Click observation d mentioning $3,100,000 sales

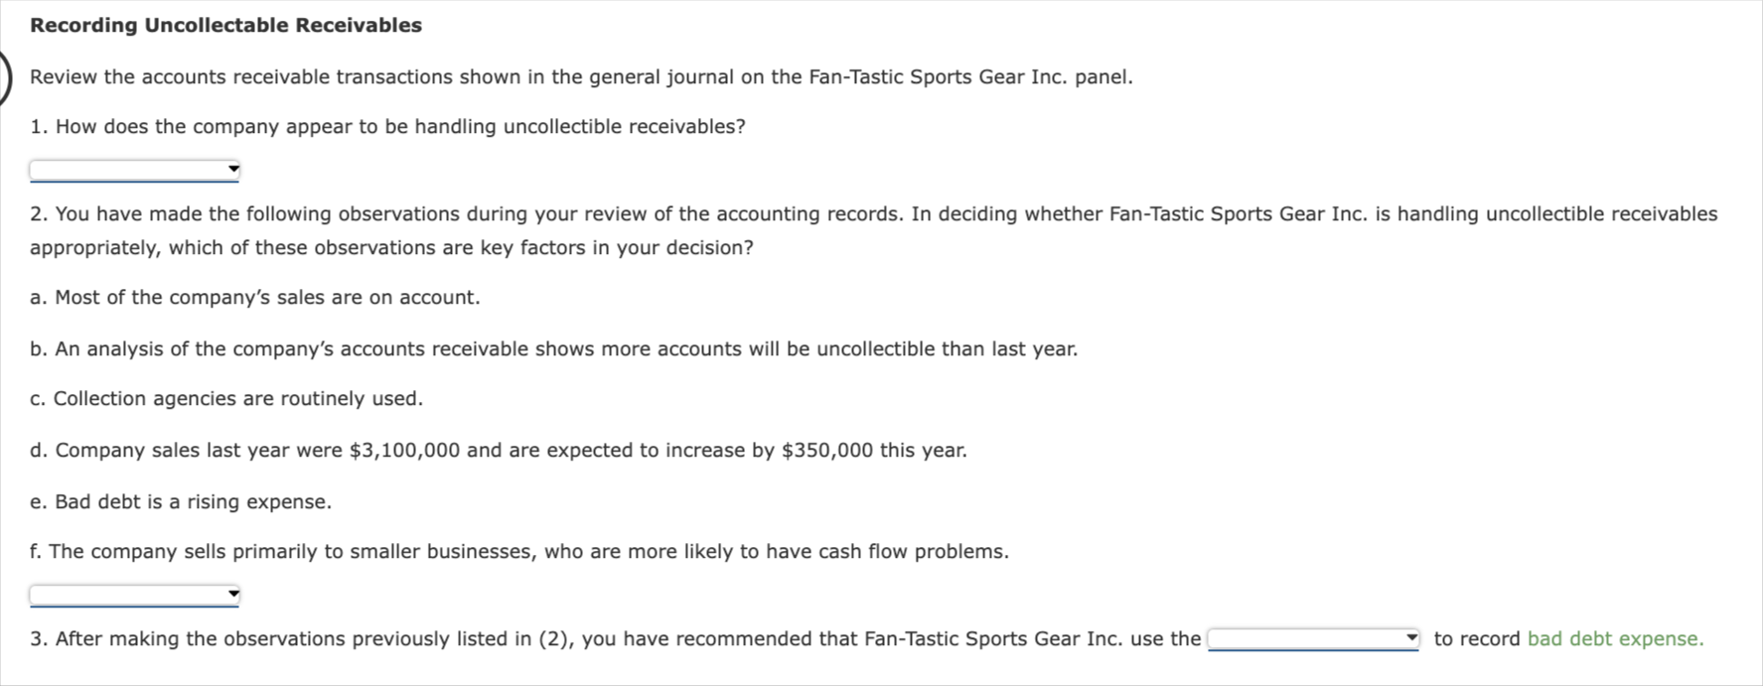(498, 450)
